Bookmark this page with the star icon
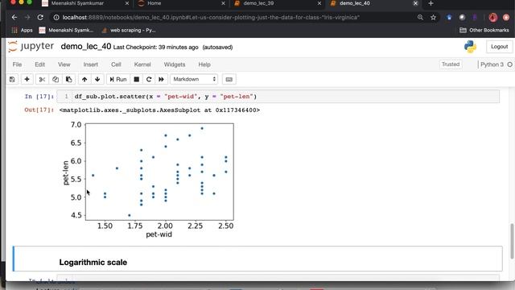Viewport: 515px width, 290px height. pyautogui.click(x=433, y=18)
